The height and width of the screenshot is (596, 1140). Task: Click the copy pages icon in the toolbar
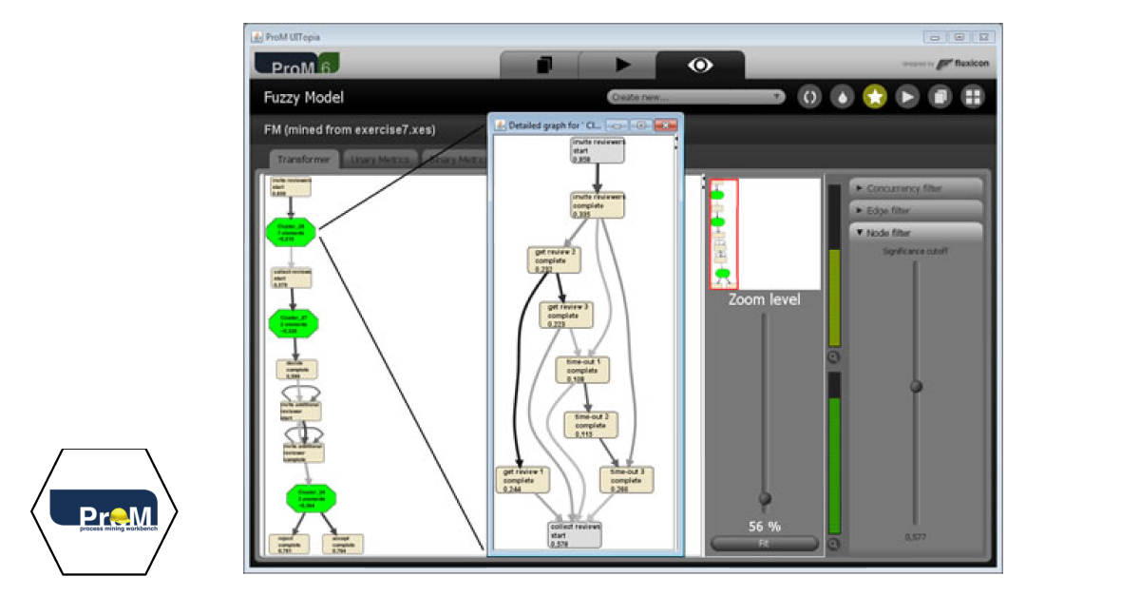tap(940, 96)
